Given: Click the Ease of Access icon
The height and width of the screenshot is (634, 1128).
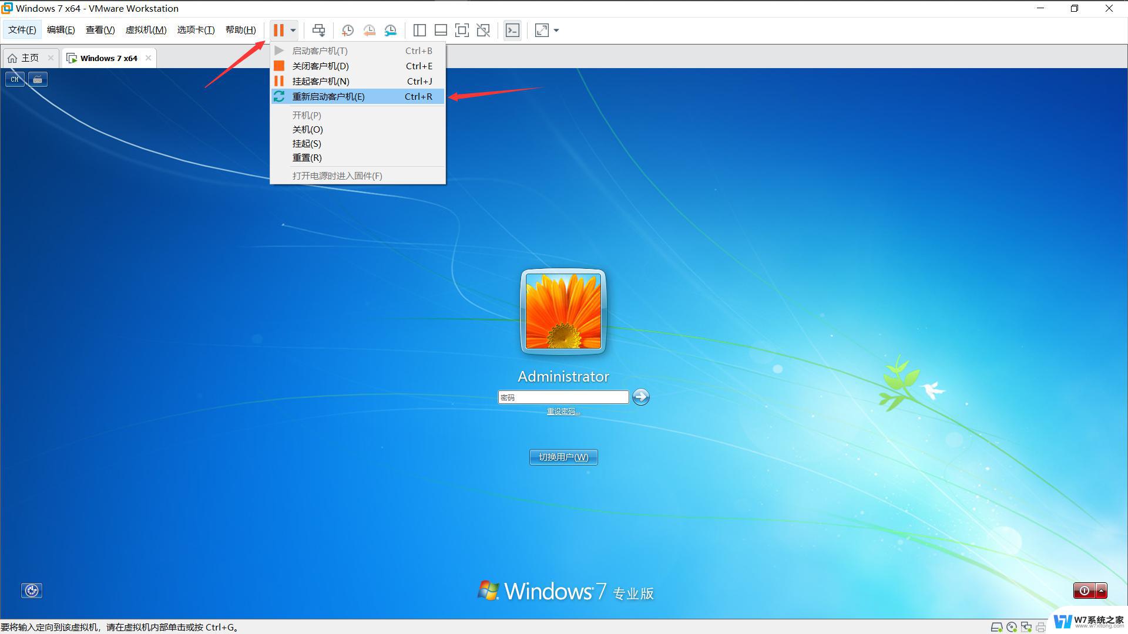Looking at the screenshot, I should coord(32,591).
